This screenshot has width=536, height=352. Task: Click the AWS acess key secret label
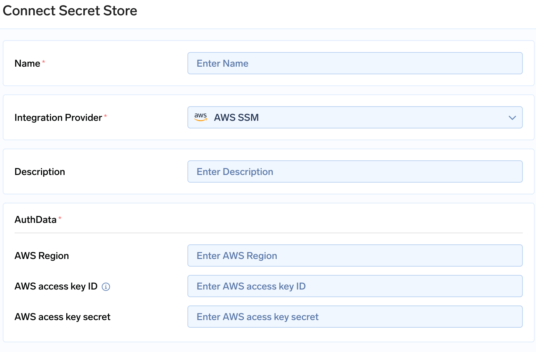[x=62, y=317]
